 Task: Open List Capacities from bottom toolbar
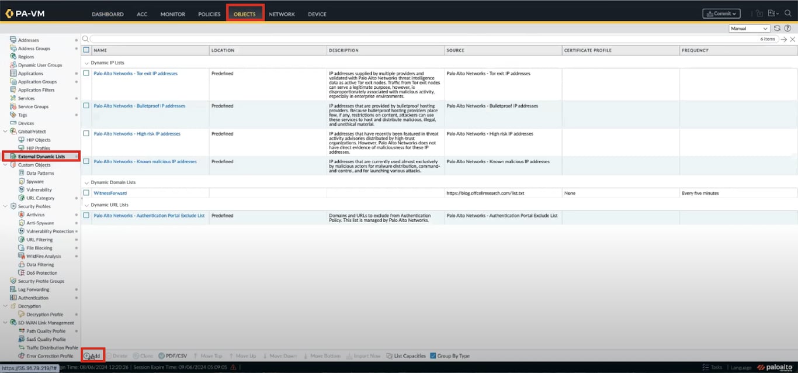click(x=406, y=355)
